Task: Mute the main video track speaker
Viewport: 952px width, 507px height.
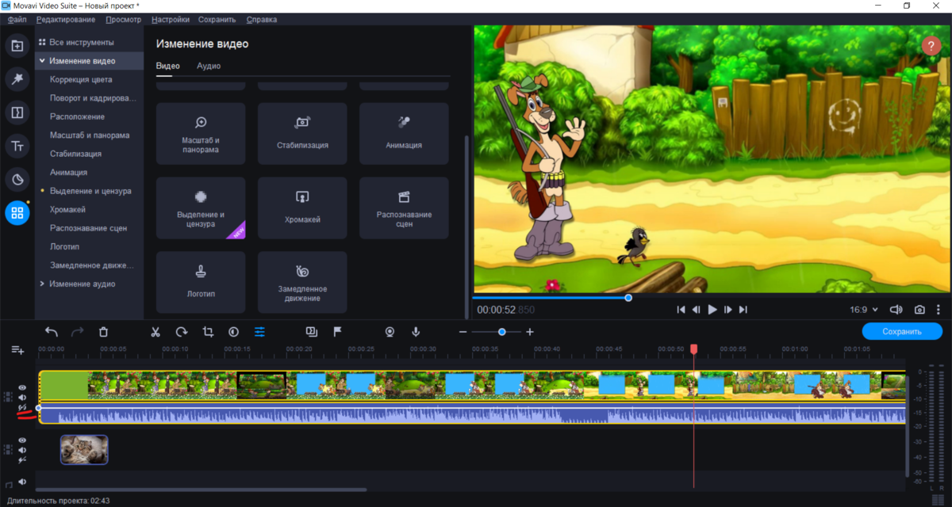Action: point(22,398)
